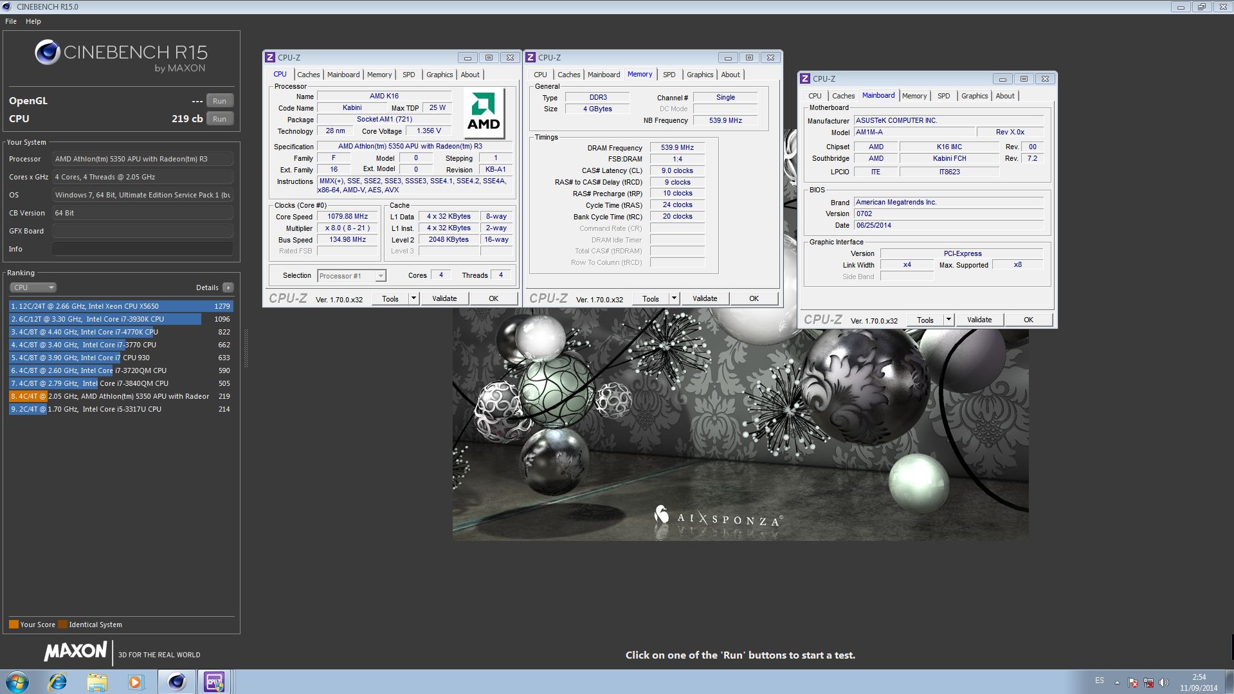
Task: Click CPU-Z icon in CPU-tab window title
Action: [x=270, y=57]
